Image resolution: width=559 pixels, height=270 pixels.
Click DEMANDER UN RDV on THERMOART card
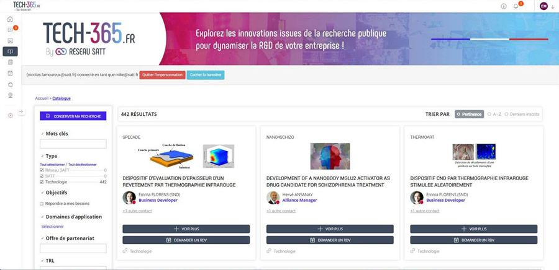tap(474, 240)
